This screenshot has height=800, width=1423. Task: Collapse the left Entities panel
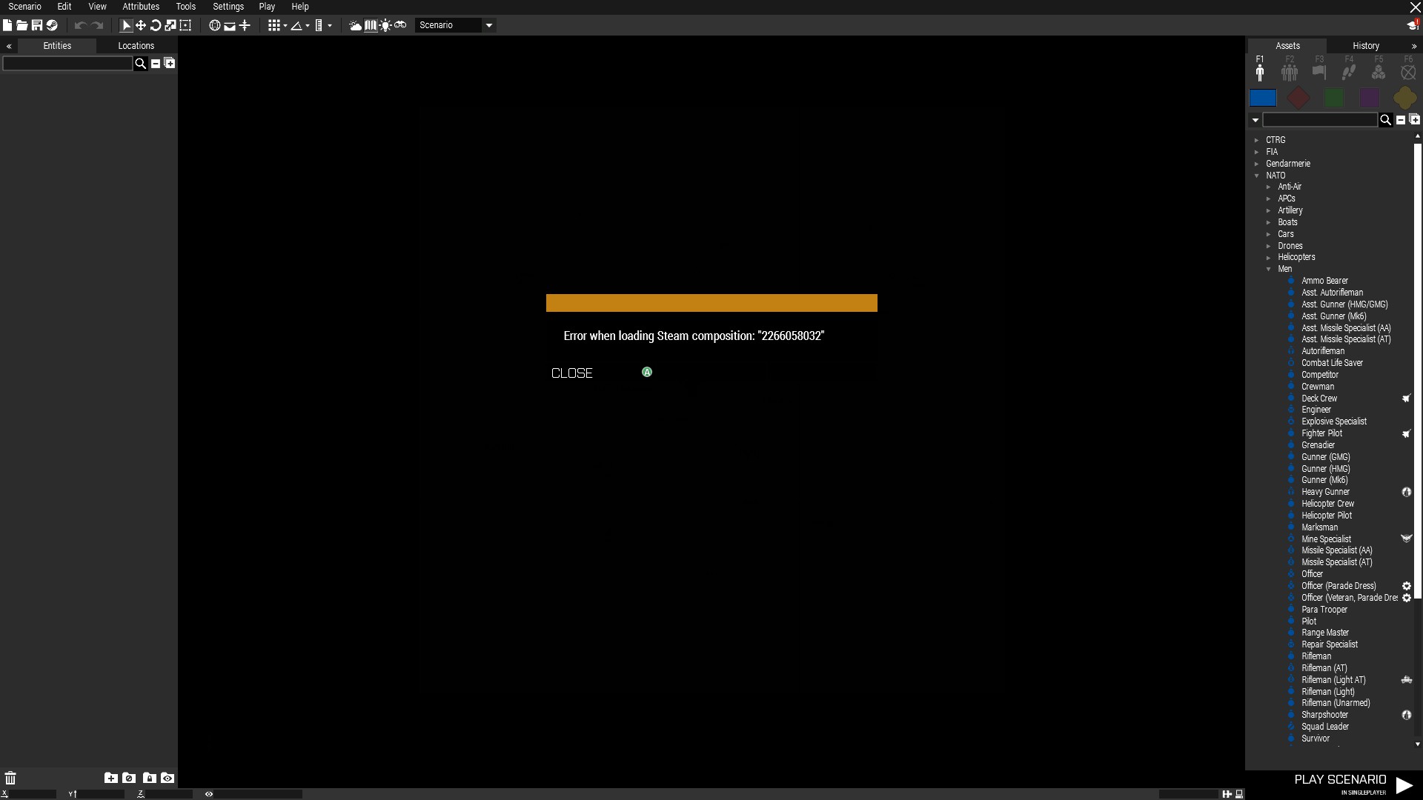point(9,46)
